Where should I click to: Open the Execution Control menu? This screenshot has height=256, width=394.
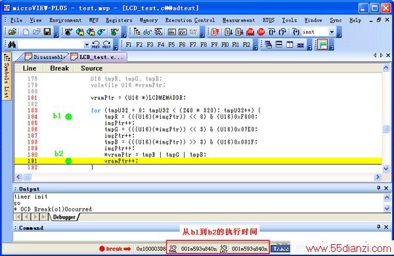pyautogui.click(x=190, y=20)
